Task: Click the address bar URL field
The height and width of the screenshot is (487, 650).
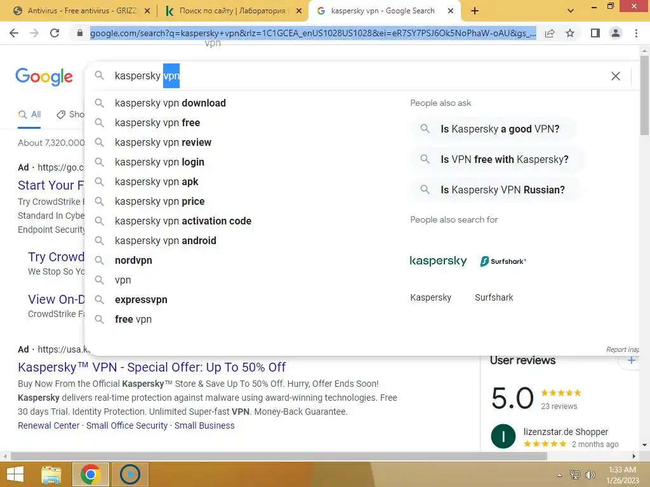Action: pyautogui.click(x=313, y=33)
